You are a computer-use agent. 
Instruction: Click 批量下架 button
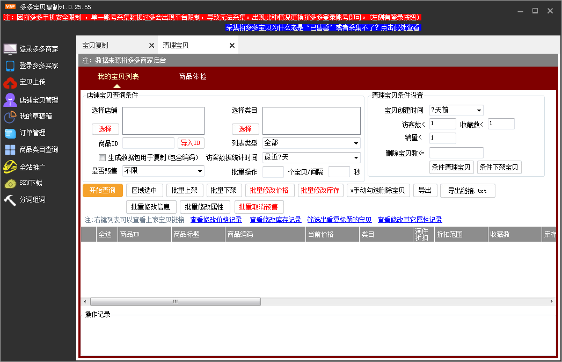pos(224,191)
